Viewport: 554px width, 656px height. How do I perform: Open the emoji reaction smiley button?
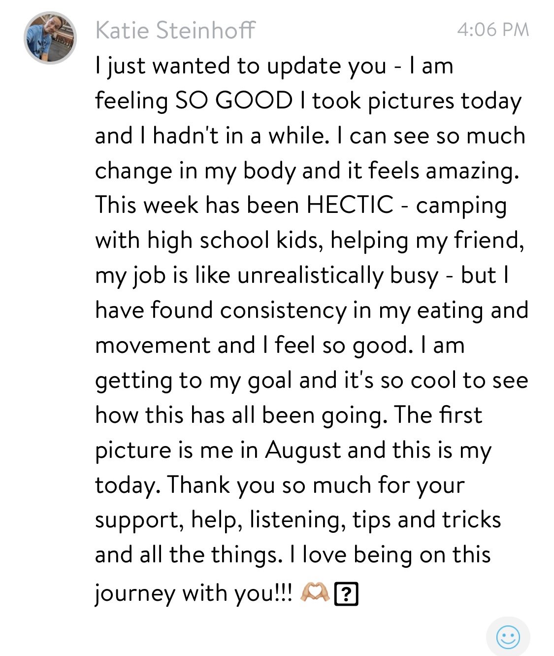508,637
